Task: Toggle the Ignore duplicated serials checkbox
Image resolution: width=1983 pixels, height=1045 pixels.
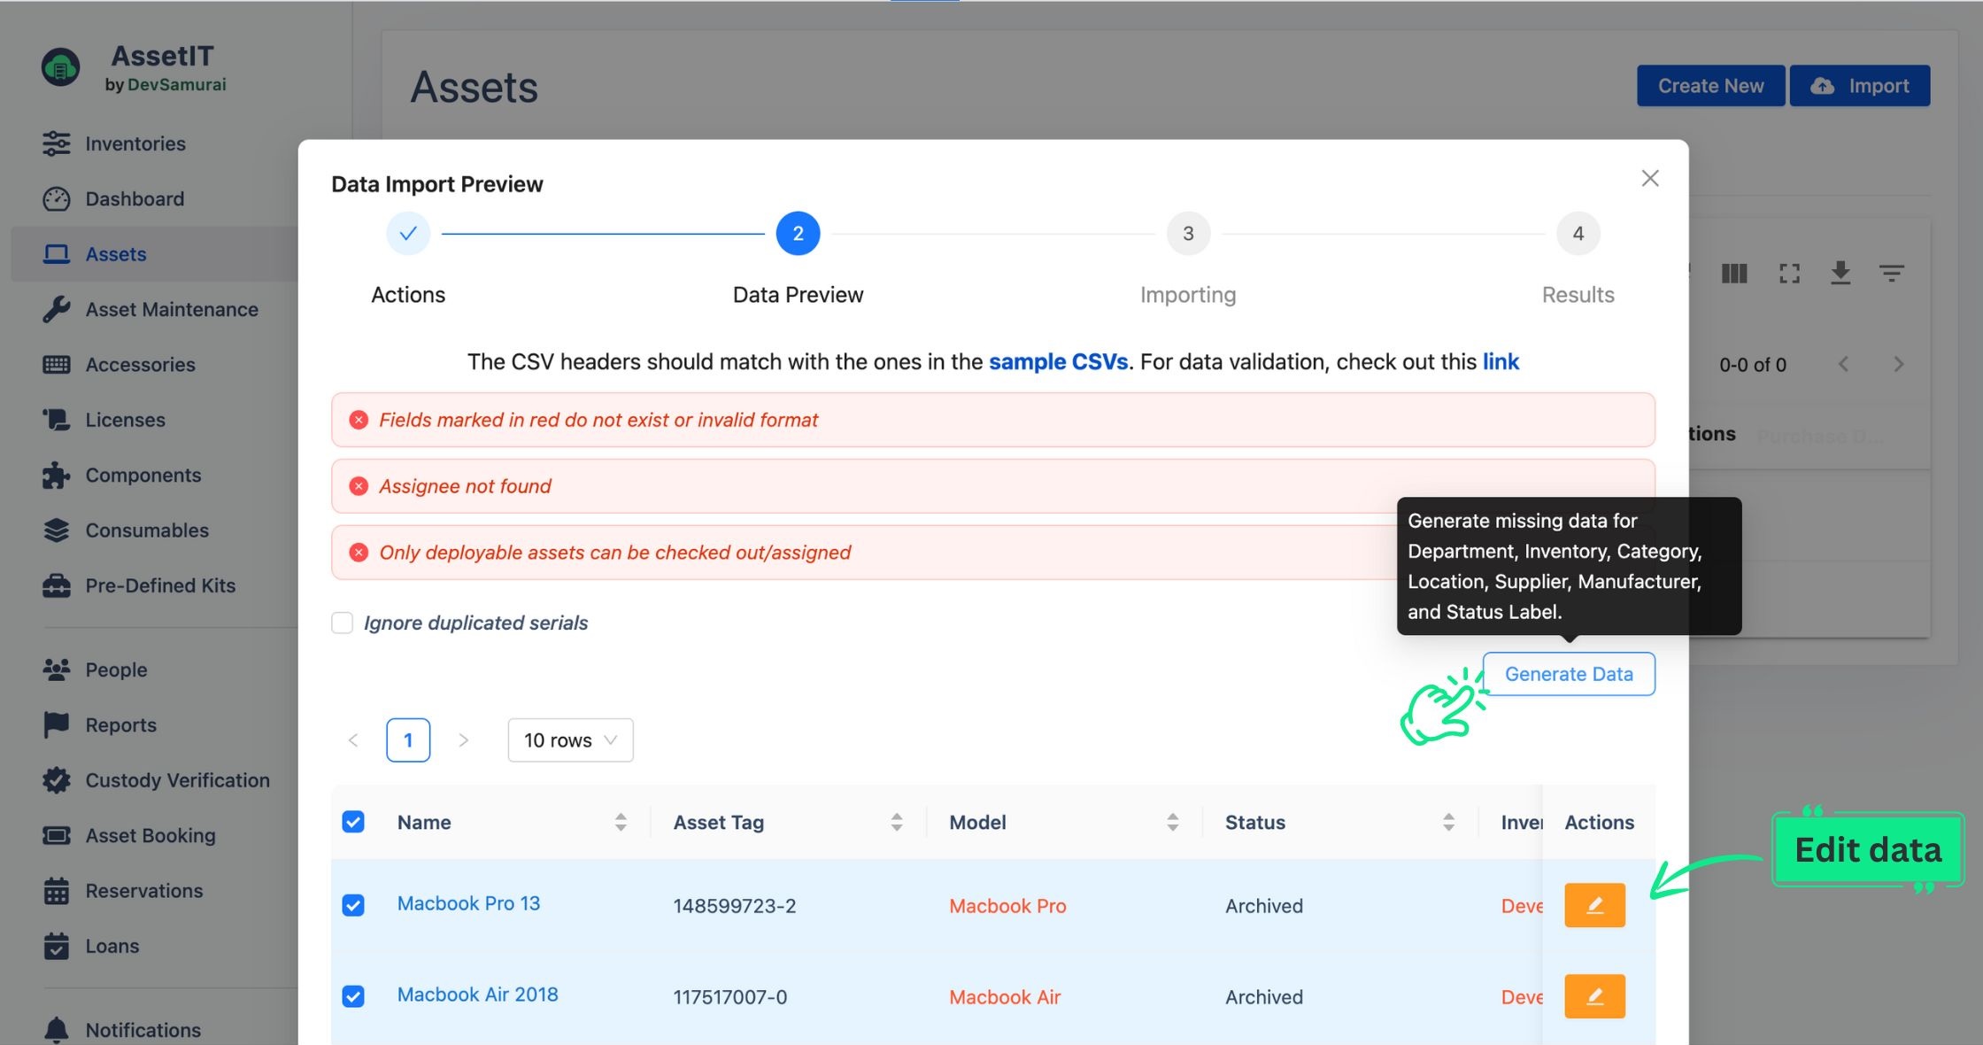Action: pos(341,623)
